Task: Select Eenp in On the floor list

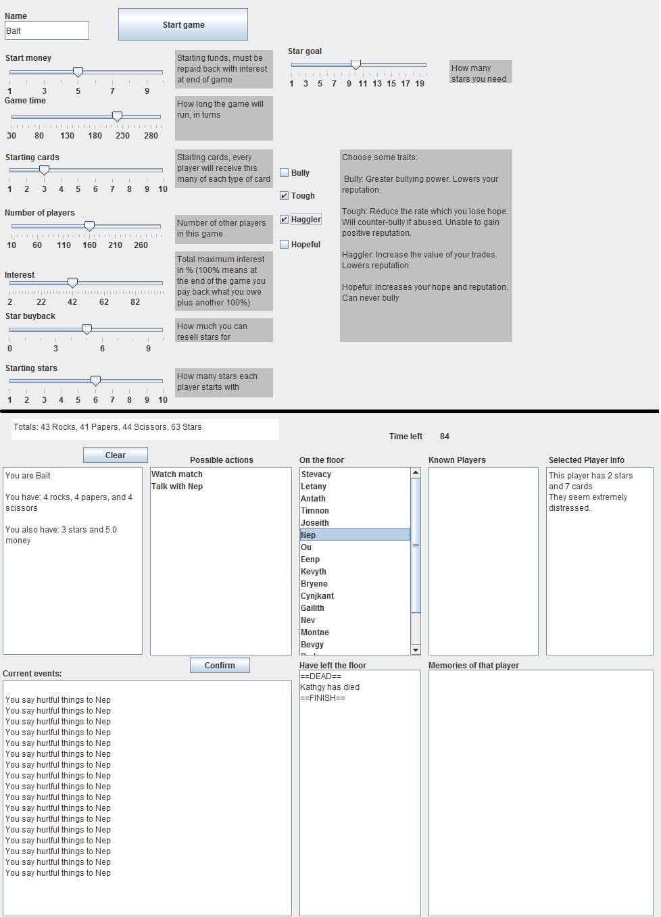Action: point(355,560)
